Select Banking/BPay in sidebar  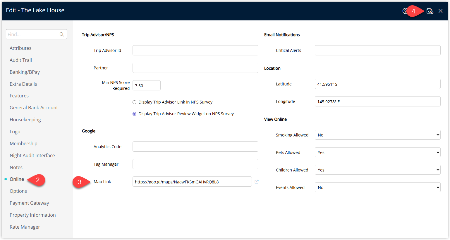click(x=25, y=72)
